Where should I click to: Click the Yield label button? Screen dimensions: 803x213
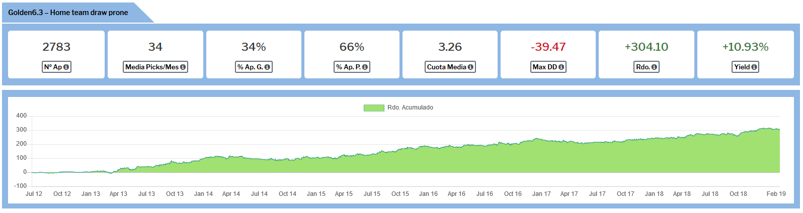tap(745, 67)
